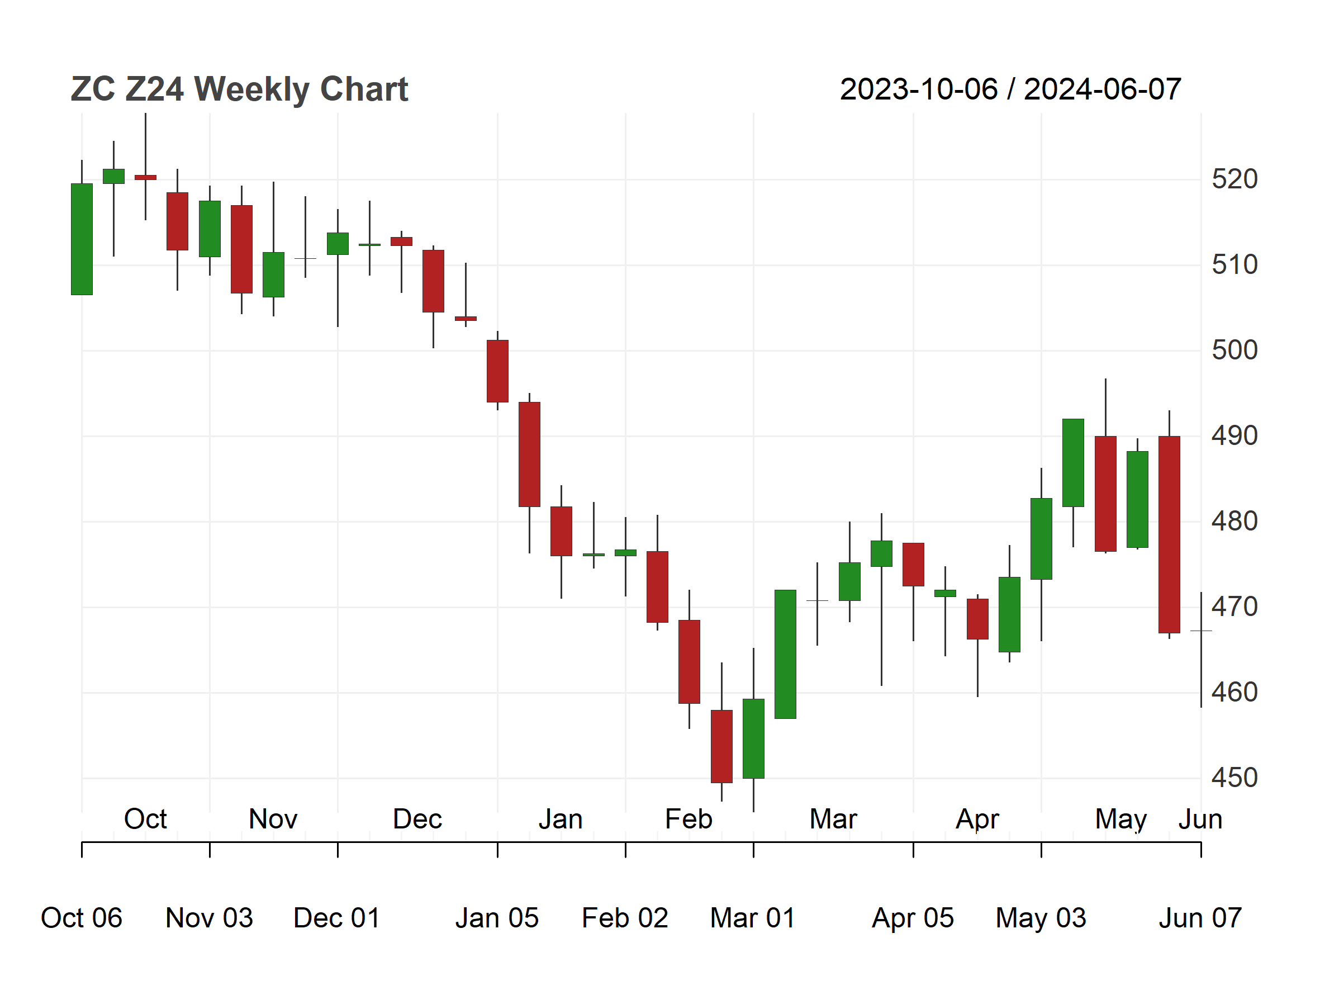1320x990 pixels.
Task: Select the green candle topping at 492
Action: [1073, 463]
